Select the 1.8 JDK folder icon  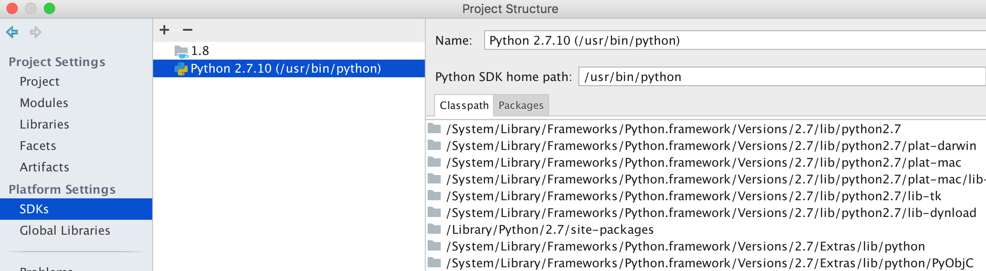tap(181, 51)
